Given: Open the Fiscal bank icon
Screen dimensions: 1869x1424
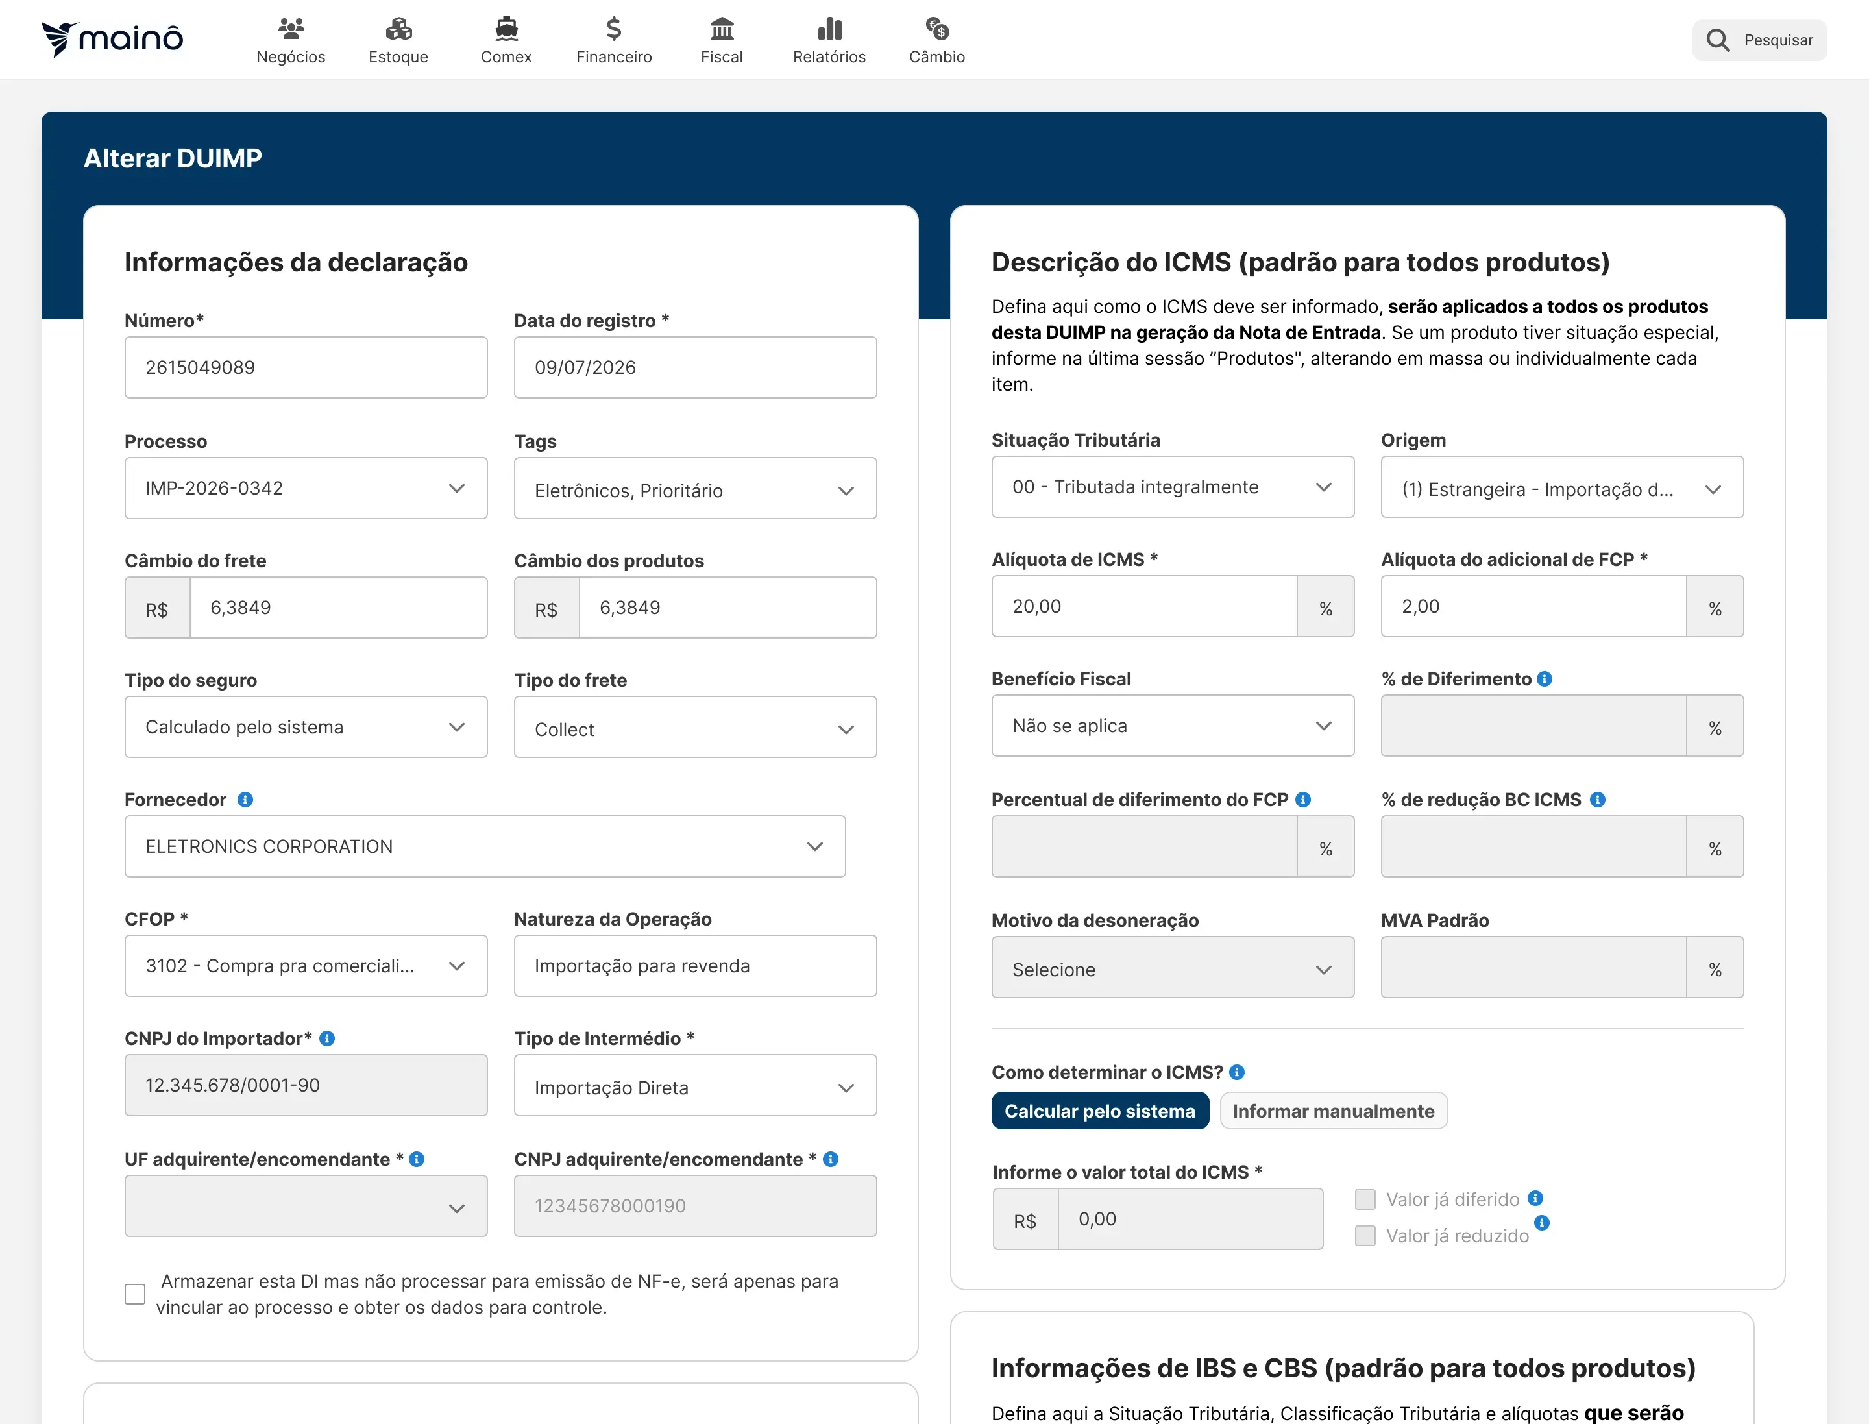Looking at the screenshot, I should click(722, 29).
